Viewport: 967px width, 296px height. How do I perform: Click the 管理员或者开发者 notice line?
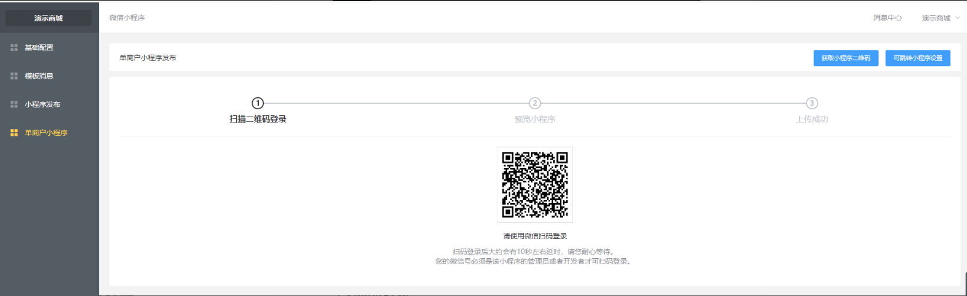(535, 261)
